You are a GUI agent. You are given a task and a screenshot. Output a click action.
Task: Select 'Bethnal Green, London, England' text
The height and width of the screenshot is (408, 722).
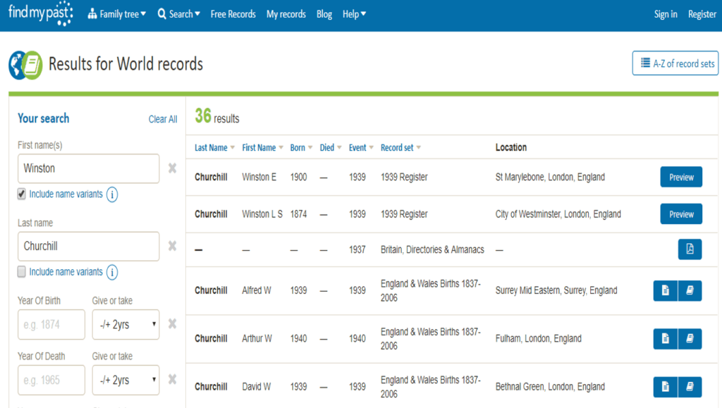[x=550, y=387]
